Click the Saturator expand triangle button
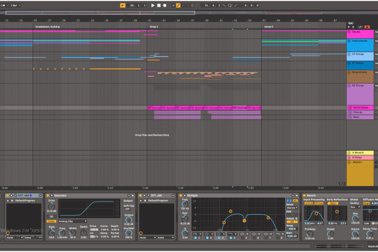 [x=52, y=195]
